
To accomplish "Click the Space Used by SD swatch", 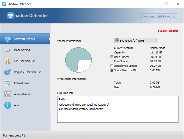I will [x=112, y=70].
